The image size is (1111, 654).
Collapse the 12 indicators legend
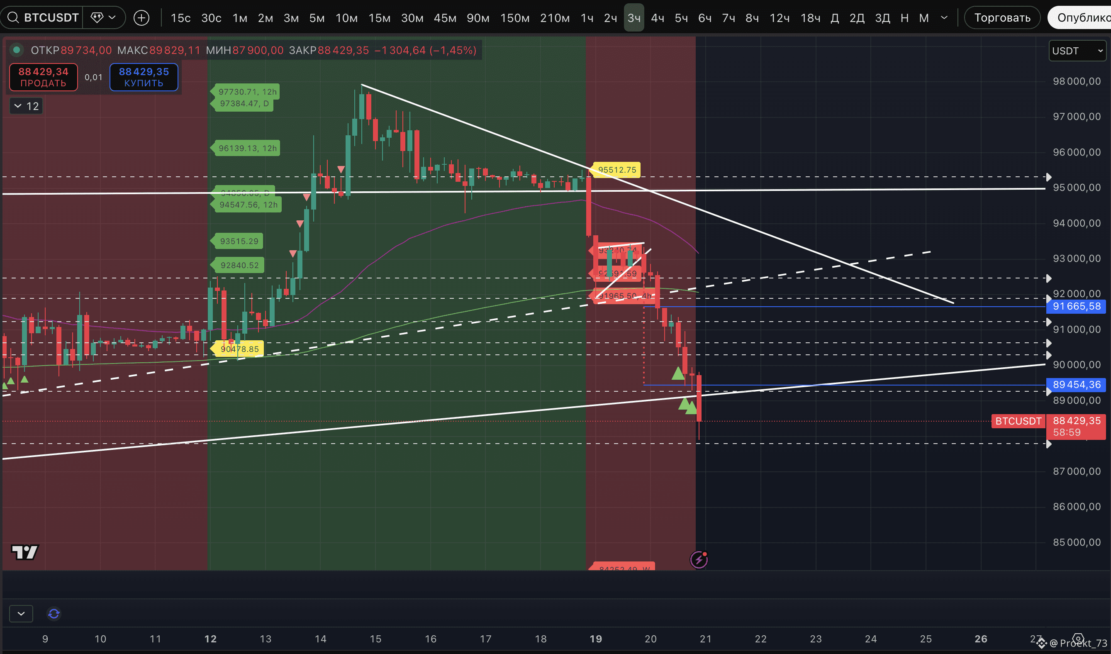coord(26,106)
